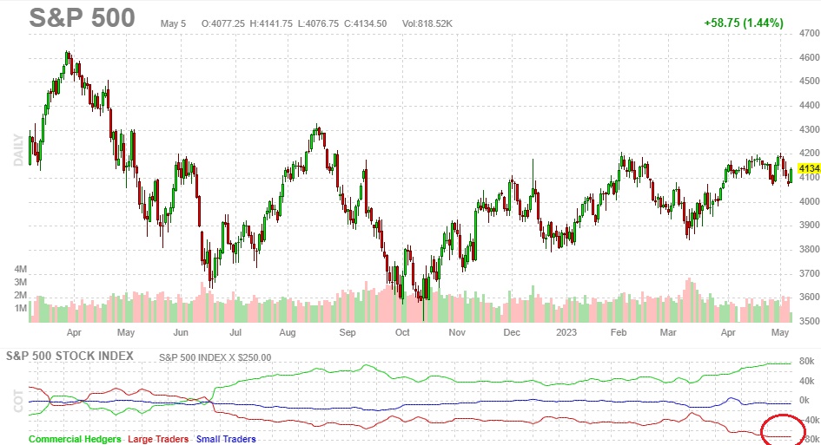The width and height of the screenshot is (821, 445).
Task: Select the low value L:4076.75
Action: pyautogui.click(x=318, y=23)
